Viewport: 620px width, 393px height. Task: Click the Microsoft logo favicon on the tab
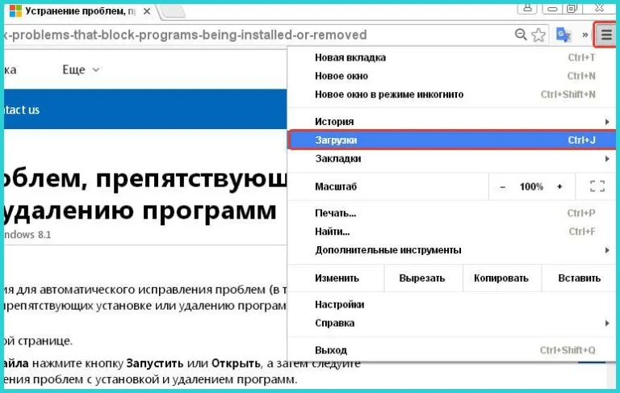pos(15,11)
